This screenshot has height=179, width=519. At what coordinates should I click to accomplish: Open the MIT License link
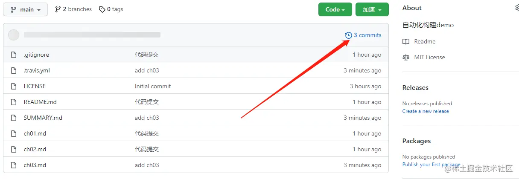429,57
